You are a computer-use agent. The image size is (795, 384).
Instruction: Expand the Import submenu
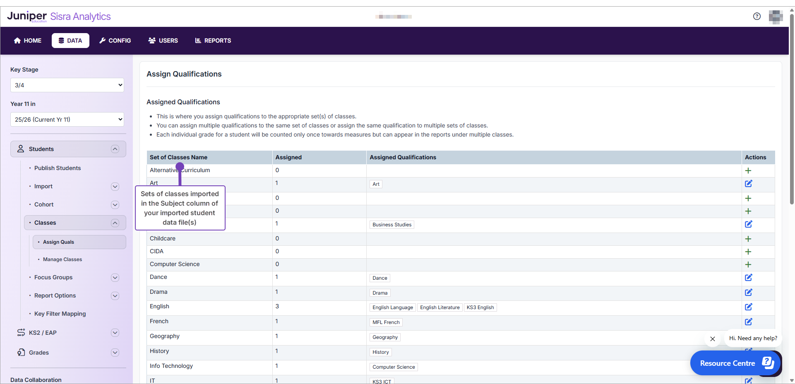pos(115,187)
